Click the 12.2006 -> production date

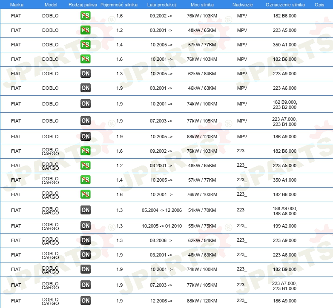coord(161,301)
